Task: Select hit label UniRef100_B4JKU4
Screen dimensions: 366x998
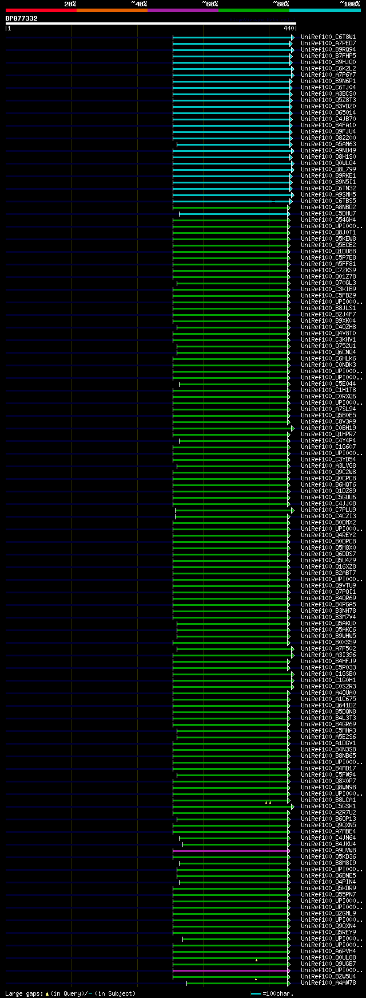Action: click(x=328, y=844)
